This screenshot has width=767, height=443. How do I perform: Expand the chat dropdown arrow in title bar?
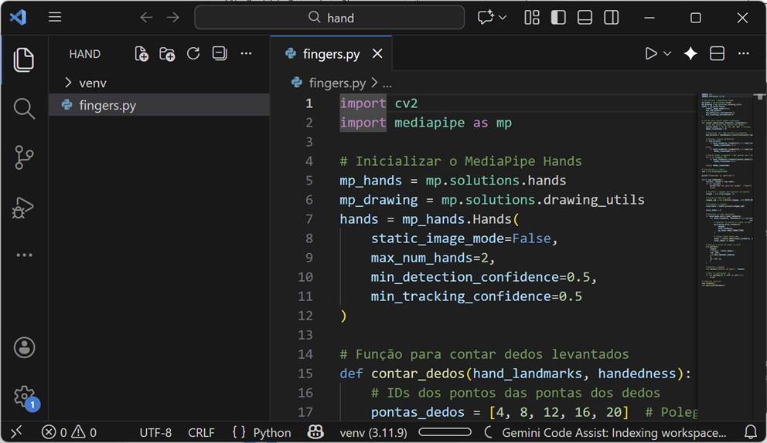503,18
